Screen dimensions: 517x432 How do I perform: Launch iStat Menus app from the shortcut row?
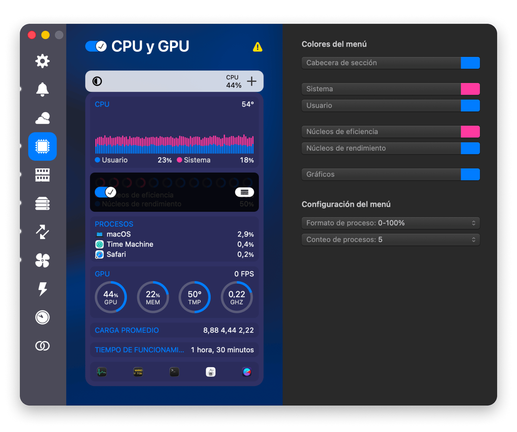tap(247, 372)
